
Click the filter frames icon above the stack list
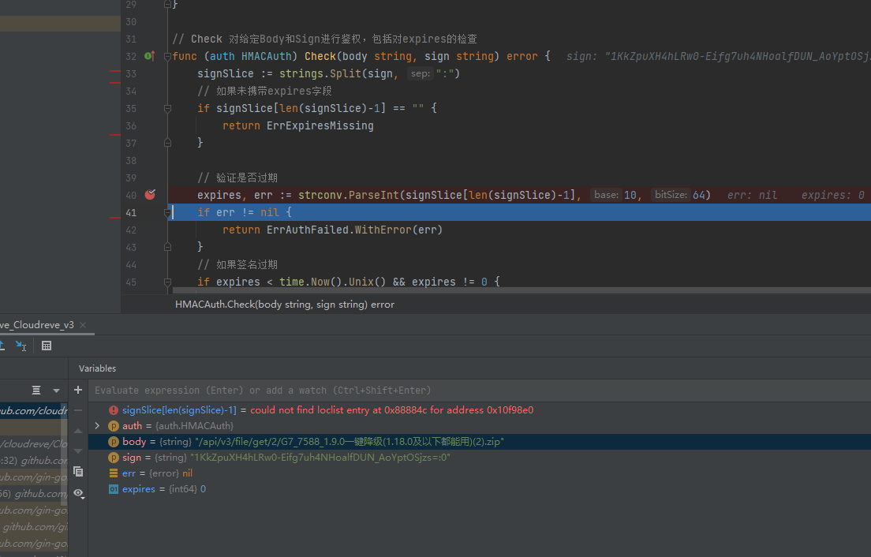[36, 390]
